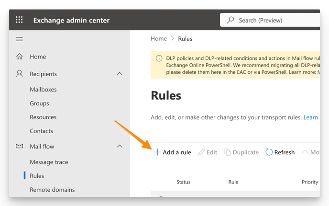
Task: Click the Refresh toolbar button label
Action: [x=285, y=152]
